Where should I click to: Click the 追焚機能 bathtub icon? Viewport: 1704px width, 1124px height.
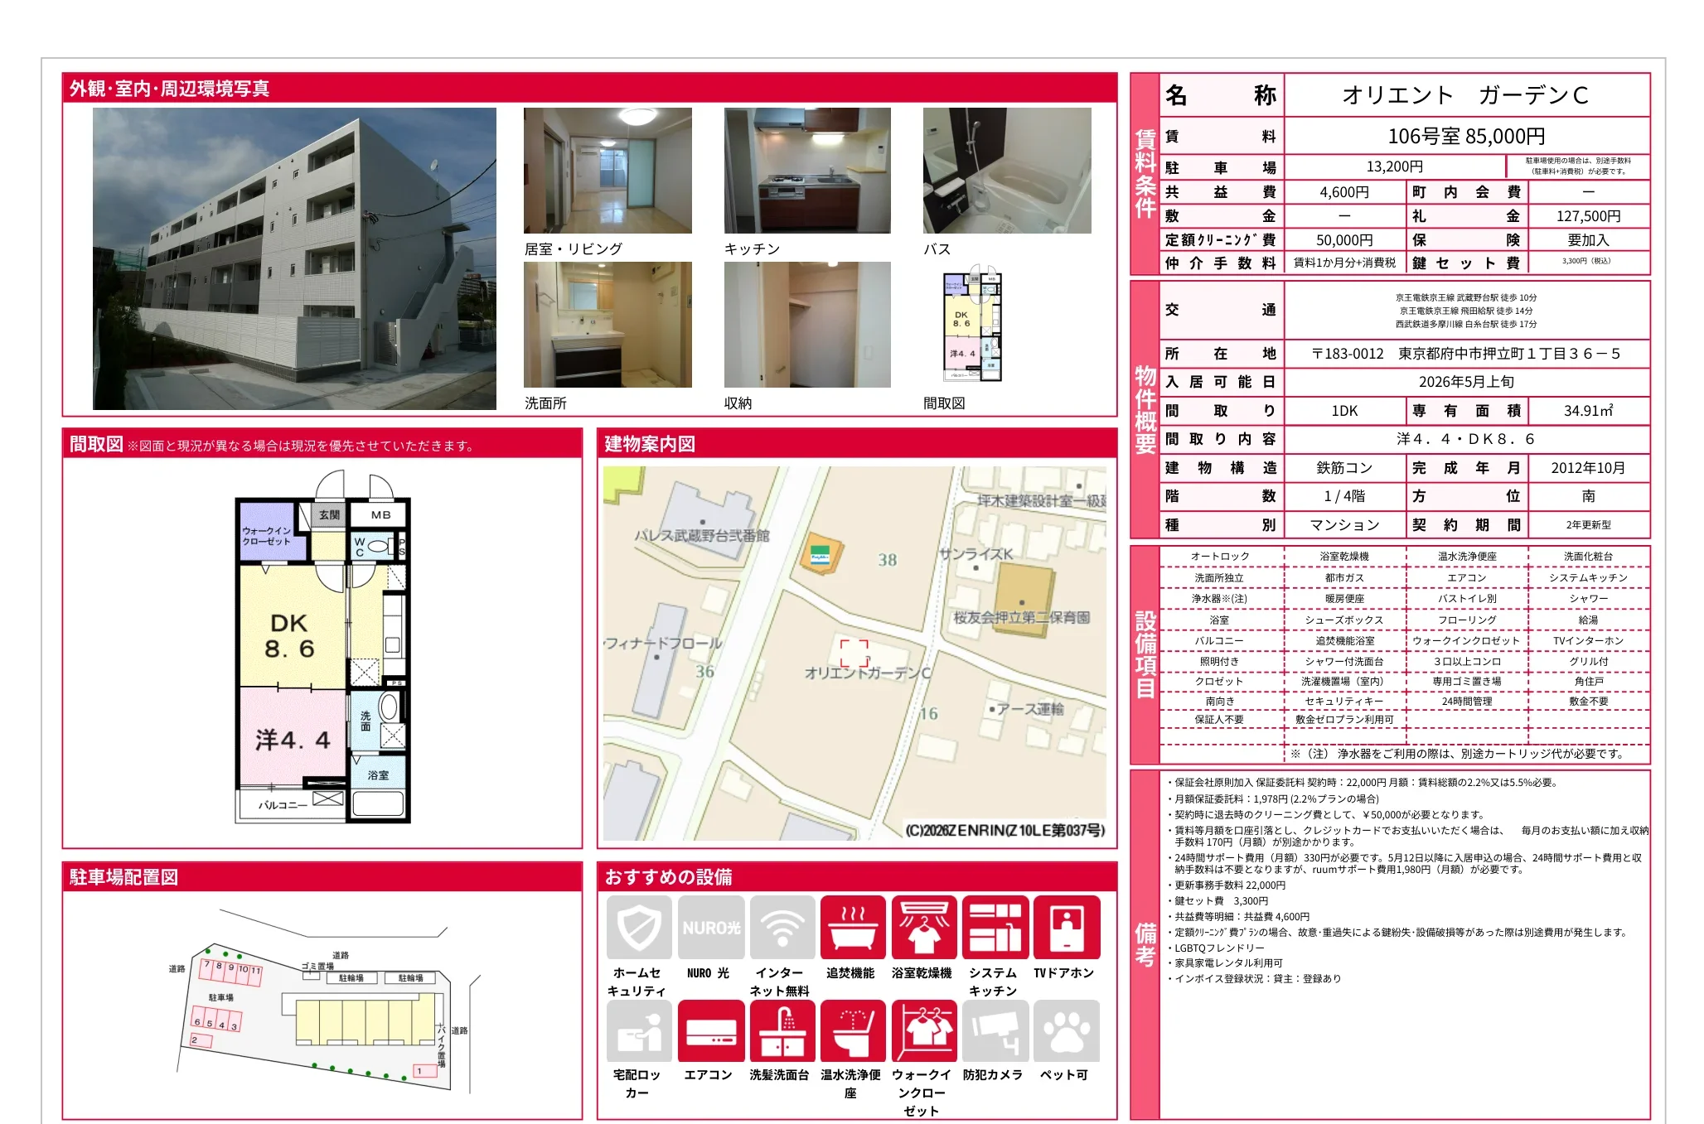pos(853,927)
